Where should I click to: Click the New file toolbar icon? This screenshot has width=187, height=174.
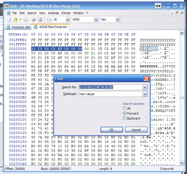click(x=9, y=20)
